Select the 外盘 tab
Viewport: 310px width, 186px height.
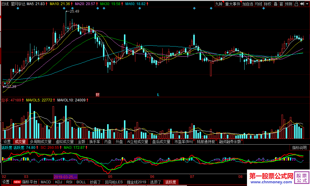click(x=119, y=142)
